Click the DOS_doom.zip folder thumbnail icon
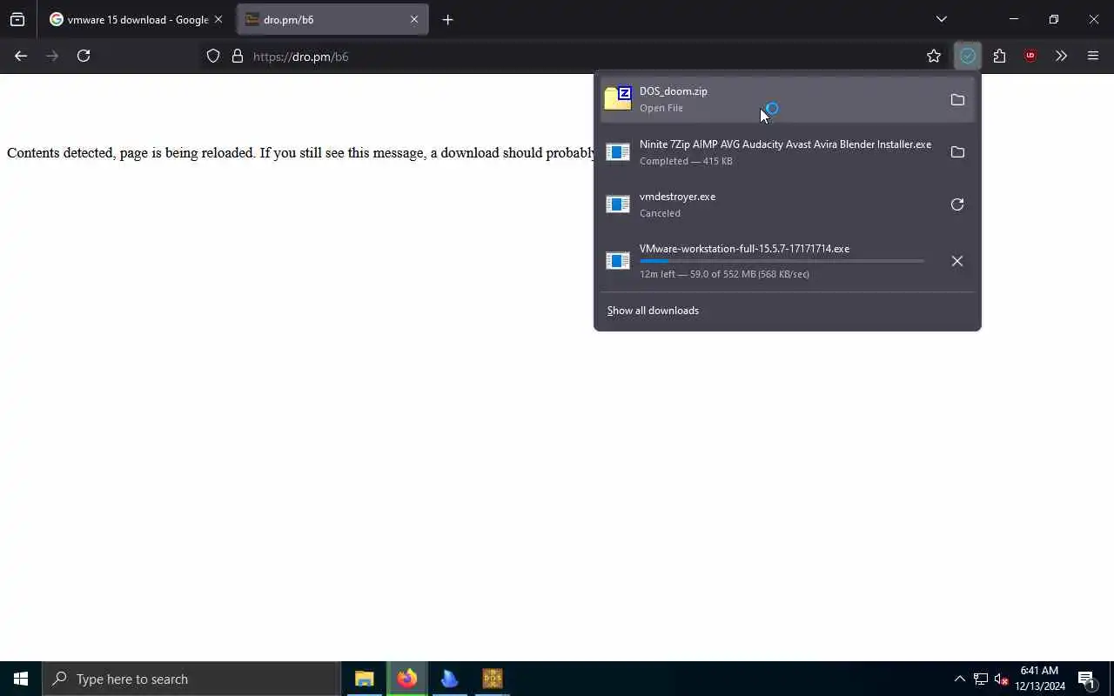1114x696 pixels. (x=618, y=99)
